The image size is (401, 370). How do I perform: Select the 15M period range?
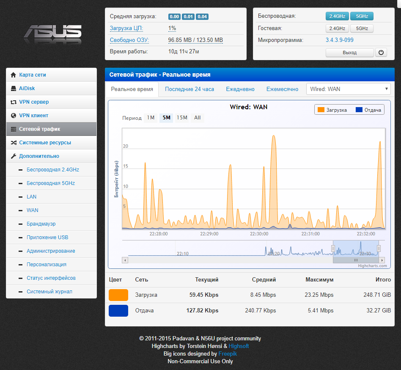click(182, 118)
